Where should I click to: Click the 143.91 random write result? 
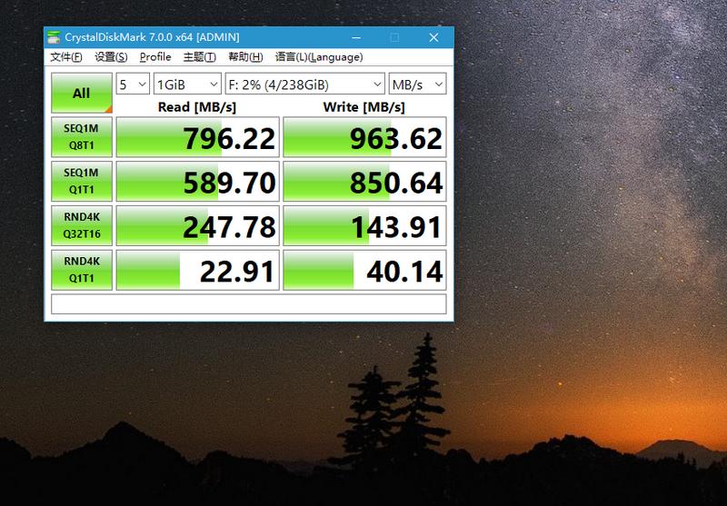pyautogui.click(x=365, y=226)
